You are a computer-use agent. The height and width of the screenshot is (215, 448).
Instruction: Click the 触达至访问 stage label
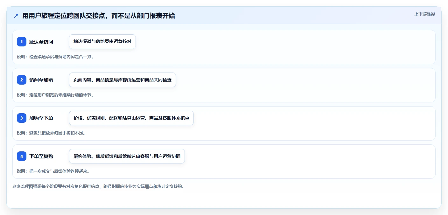[41, 42]
